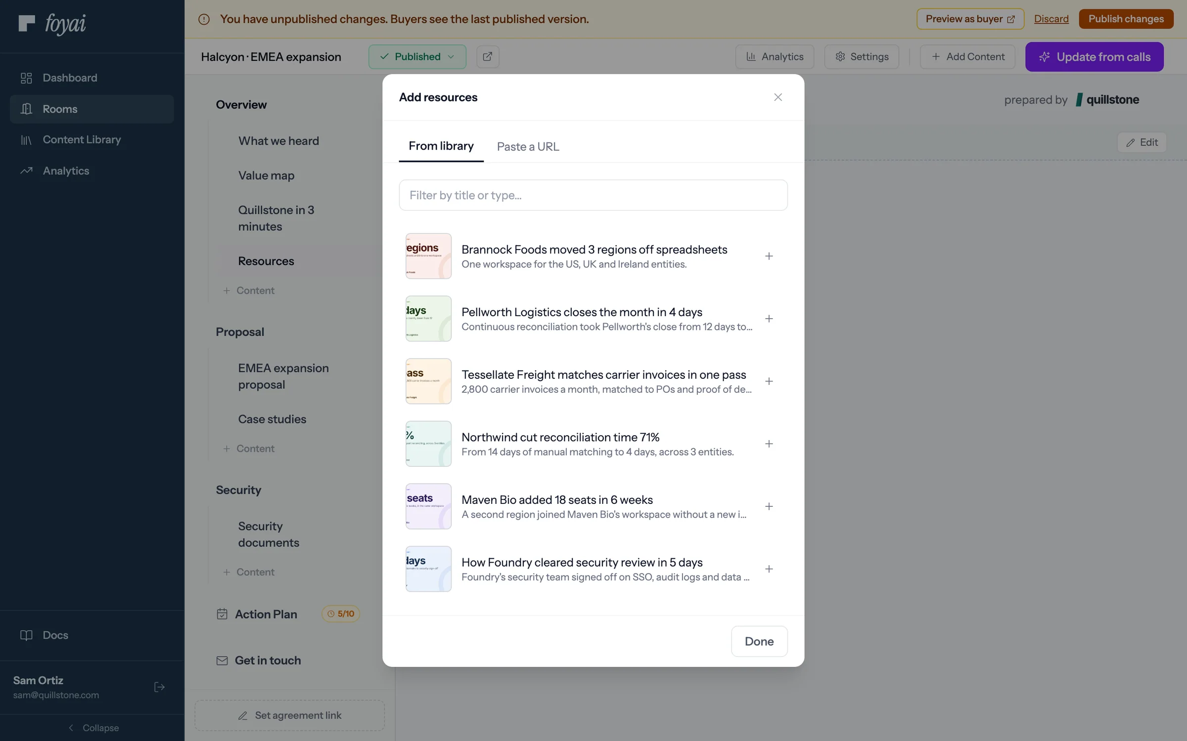Switch to the Paste a URL tab
Screen dimensions: 1187x741
(528, 147)
